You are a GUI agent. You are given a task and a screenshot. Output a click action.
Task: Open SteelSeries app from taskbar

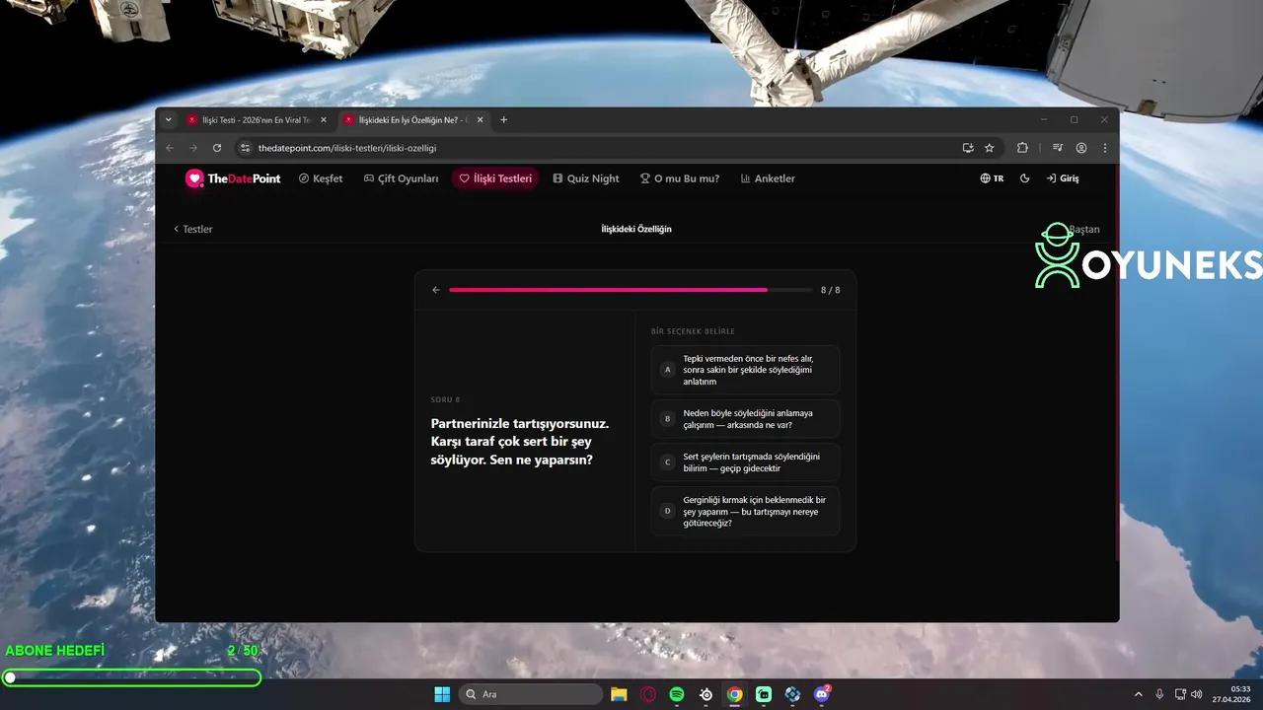coord(706,694)
